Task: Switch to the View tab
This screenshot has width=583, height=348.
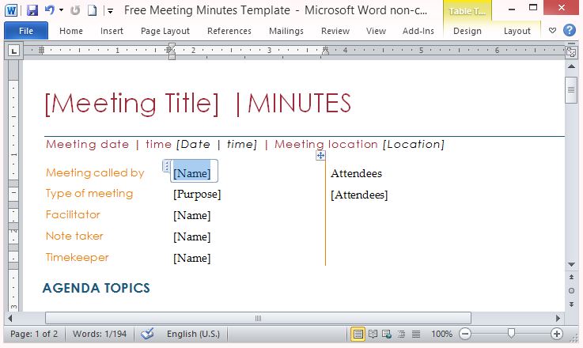Action: (376, 31)
